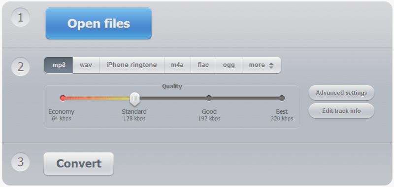
Task: Pick the flac format option
Action: 203,65
